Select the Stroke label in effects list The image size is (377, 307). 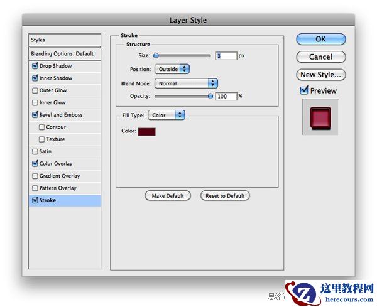48,200
